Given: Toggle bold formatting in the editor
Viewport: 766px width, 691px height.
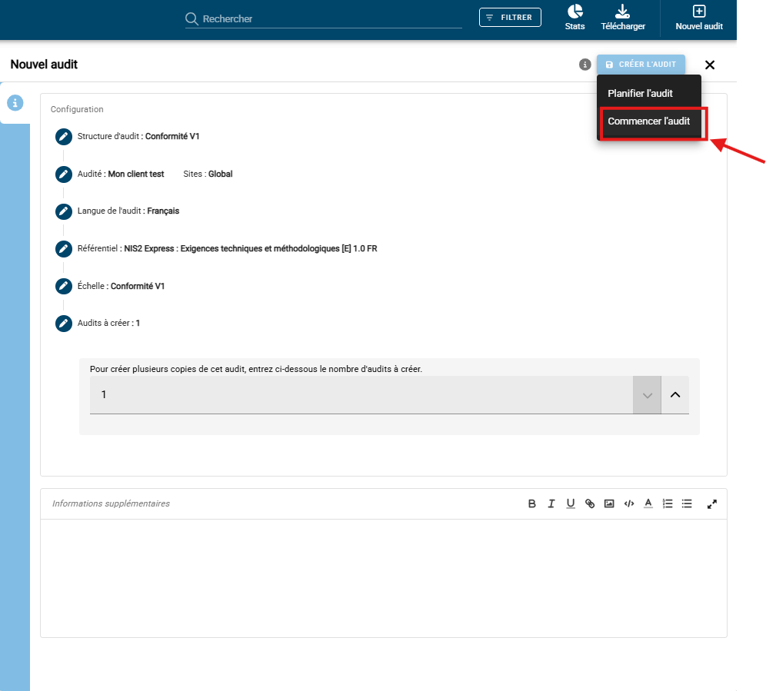Looking at the screenshot, I should 531,503.
